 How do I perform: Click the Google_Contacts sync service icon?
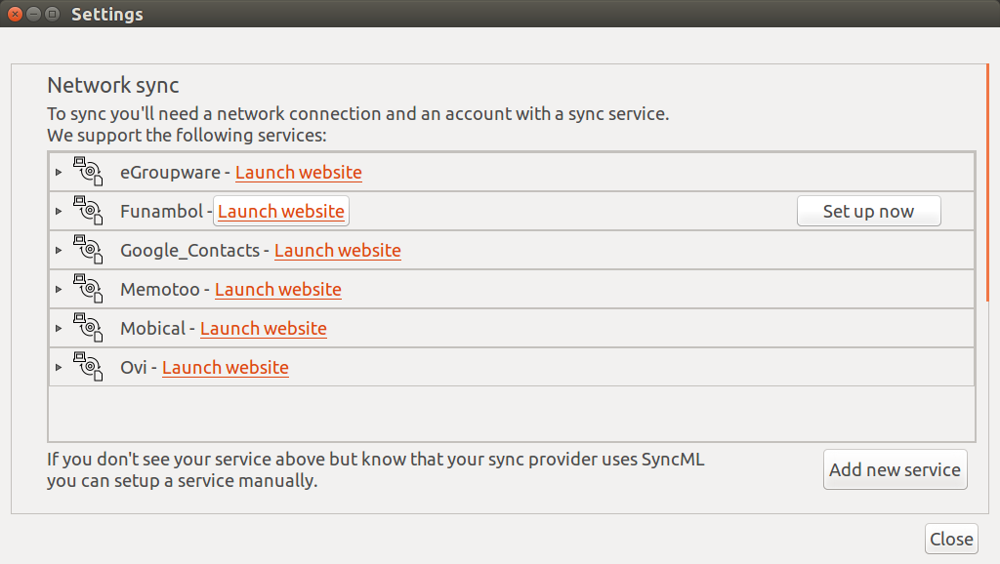[88, 250]
